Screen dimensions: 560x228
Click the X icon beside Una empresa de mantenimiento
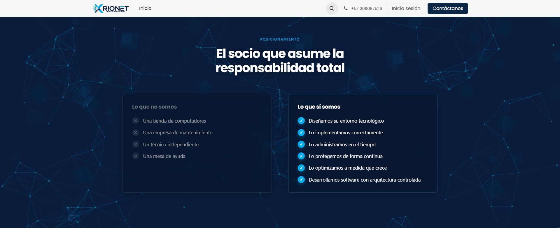pos(136,133)
